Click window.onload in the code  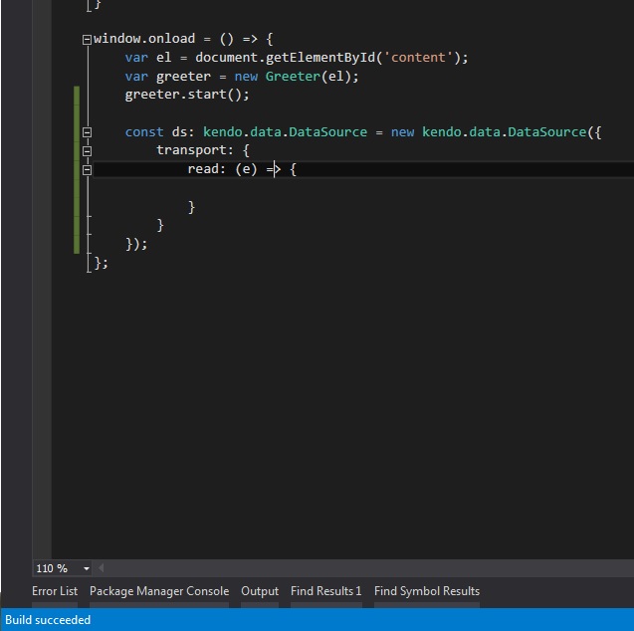tap(144, 39)
